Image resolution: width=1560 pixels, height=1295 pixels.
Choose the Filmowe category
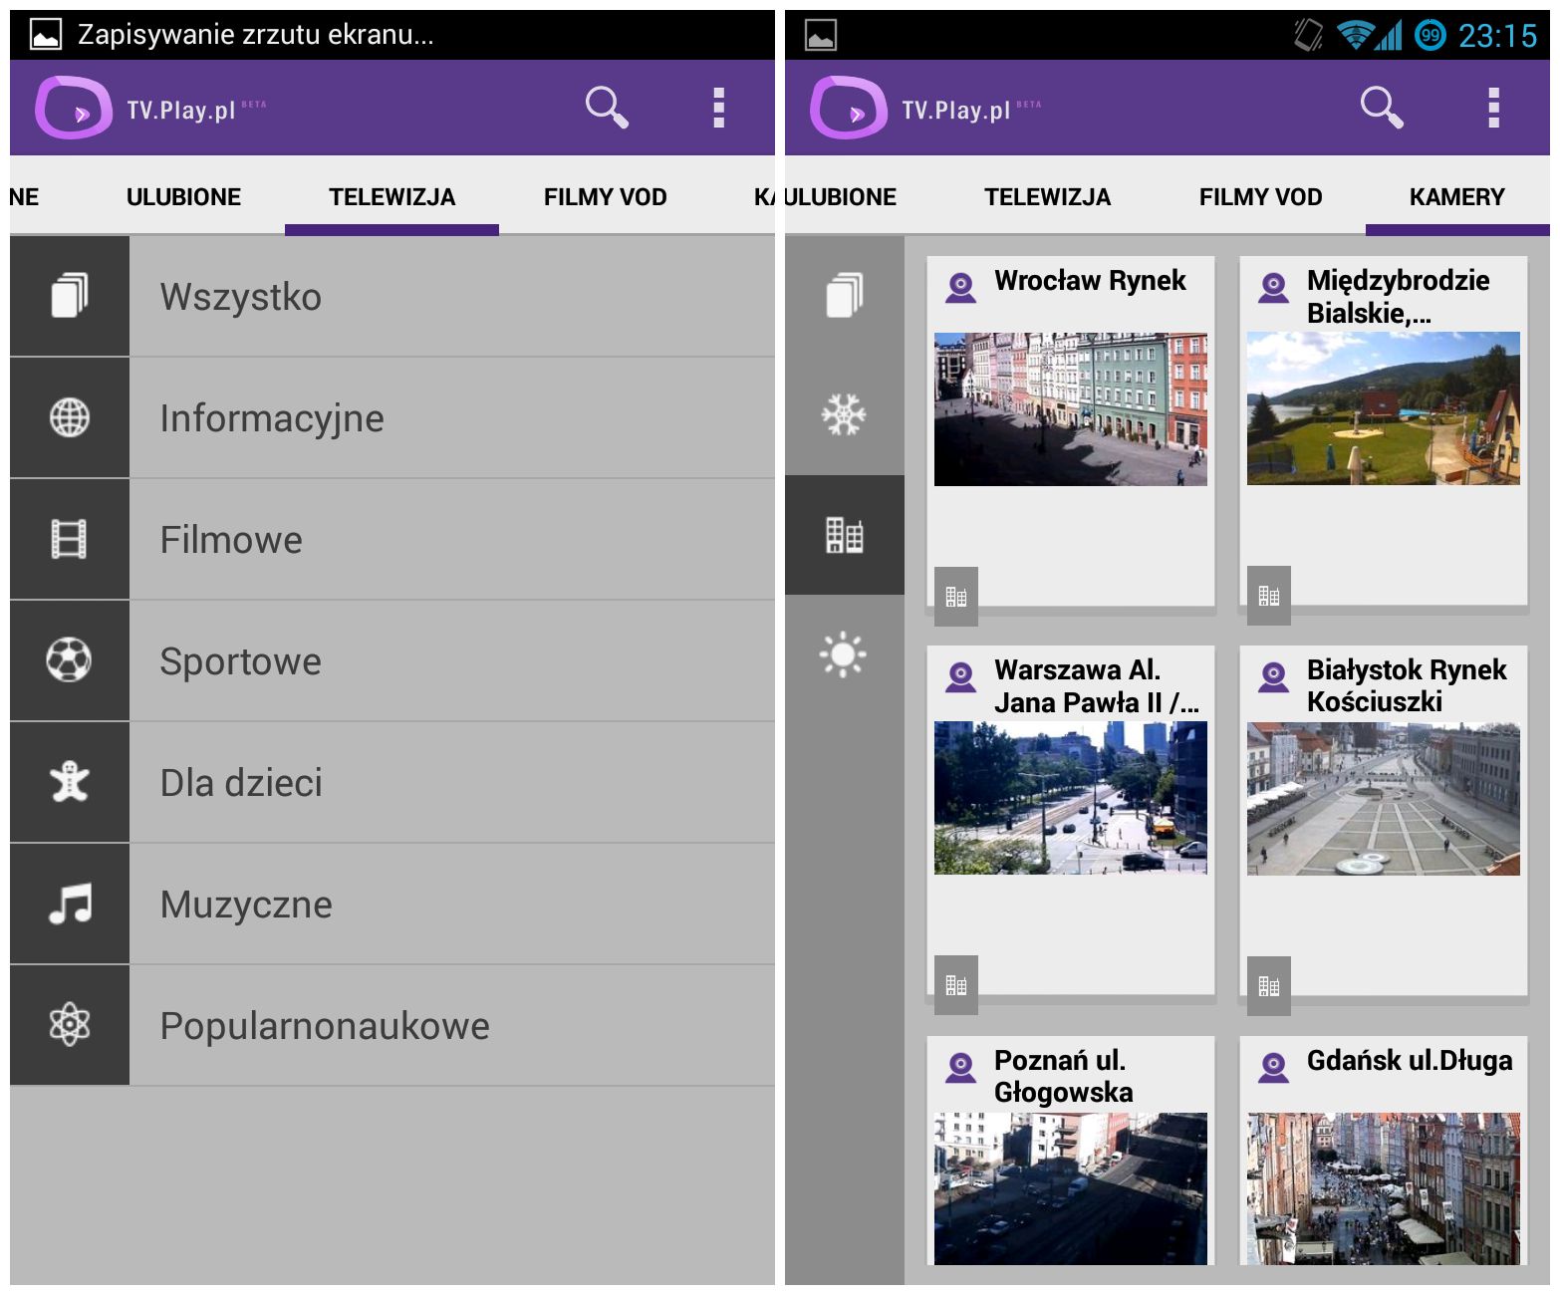[392, 539]
